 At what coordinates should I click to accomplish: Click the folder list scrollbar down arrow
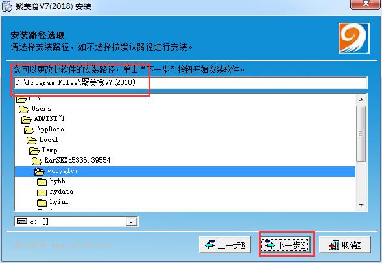click(361, 205)
